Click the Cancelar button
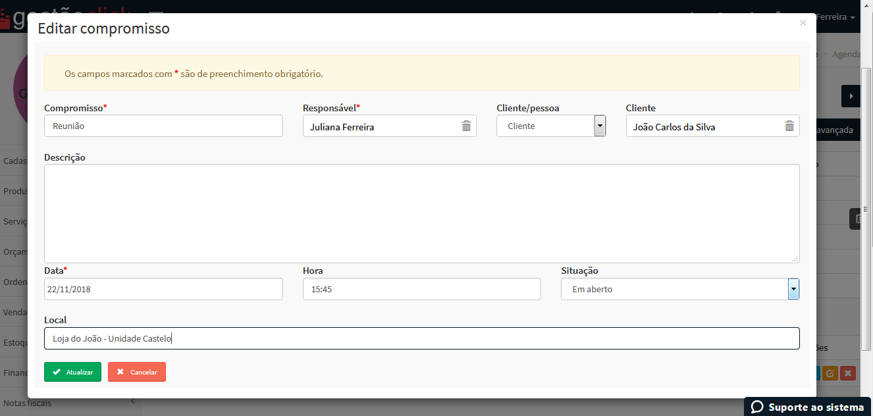The height and width of the screenshot is (416, 873). (x=136, y=371)
